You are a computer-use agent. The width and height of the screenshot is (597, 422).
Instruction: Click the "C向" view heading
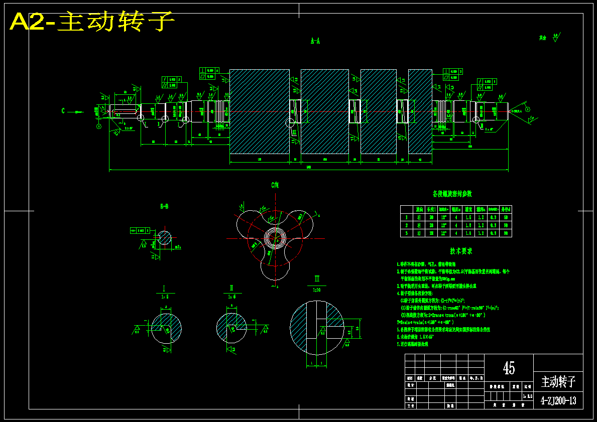point(275,185)
